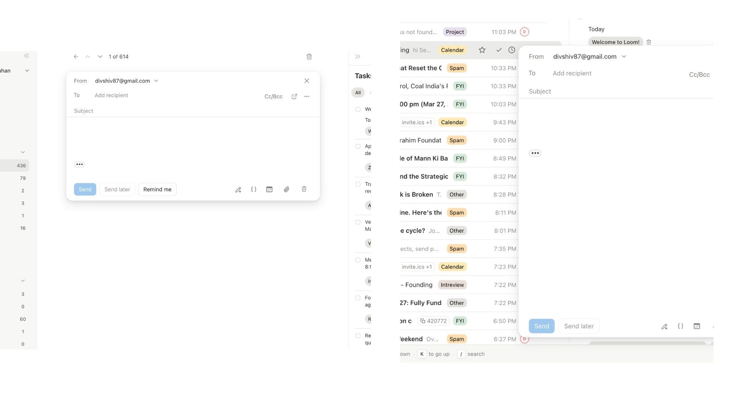The image size is (732, 412).
Task: Open From address dropdown in left compose
Action: pyautogui.click(x=156, y=81)
